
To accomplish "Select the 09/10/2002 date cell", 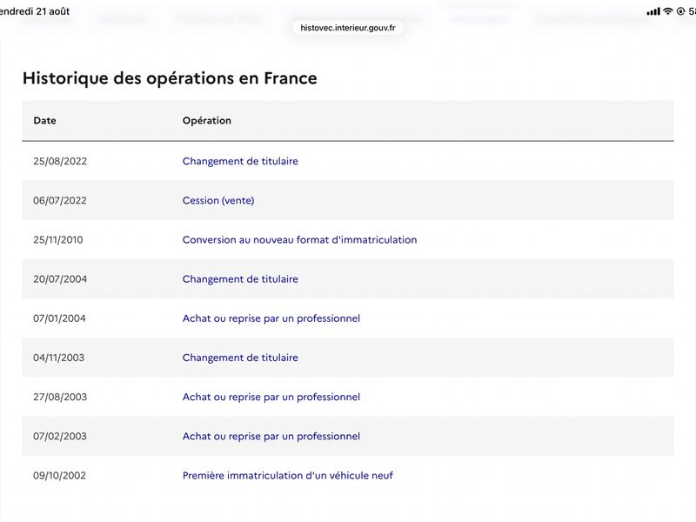I will [59, 475].
